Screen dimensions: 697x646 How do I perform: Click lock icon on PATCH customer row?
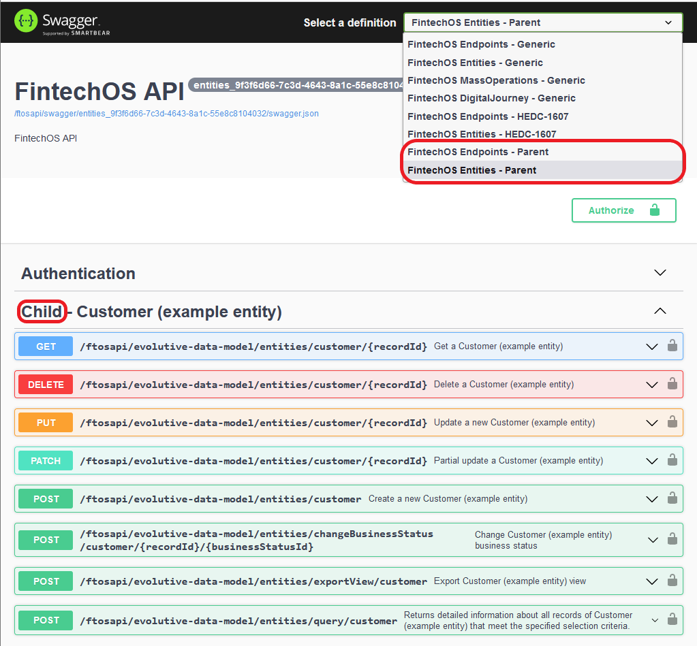pos(672,460)
